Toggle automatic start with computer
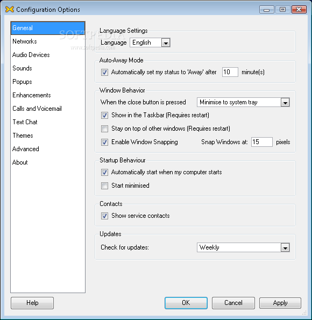This screenshot has width=312, height=320. (104, 173)
